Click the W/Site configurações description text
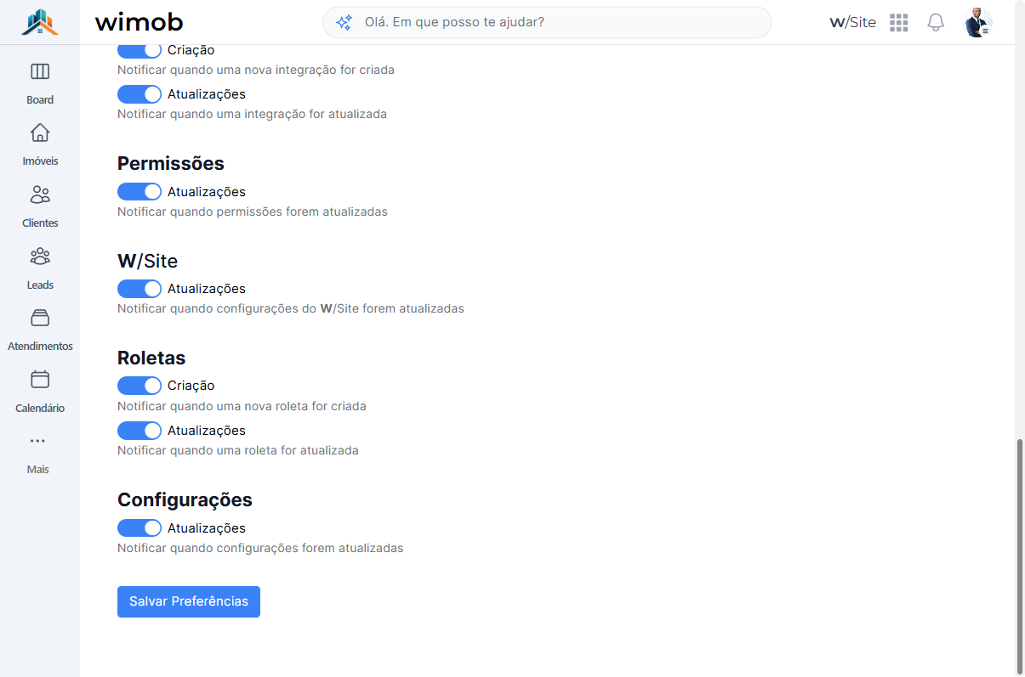 tap(291, 308)
